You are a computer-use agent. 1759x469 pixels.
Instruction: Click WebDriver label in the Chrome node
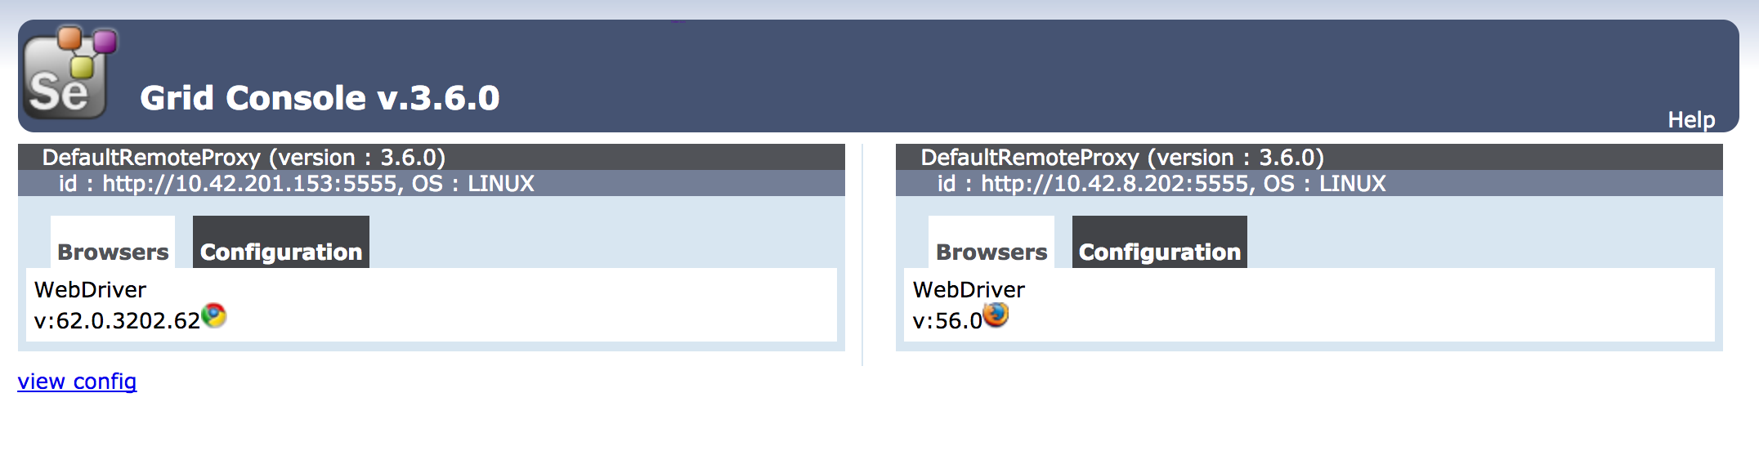tap(90, 289)
